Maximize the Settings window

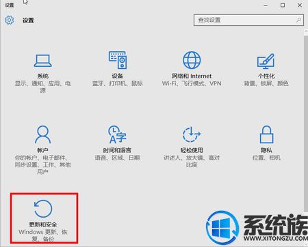coord(283,5)
